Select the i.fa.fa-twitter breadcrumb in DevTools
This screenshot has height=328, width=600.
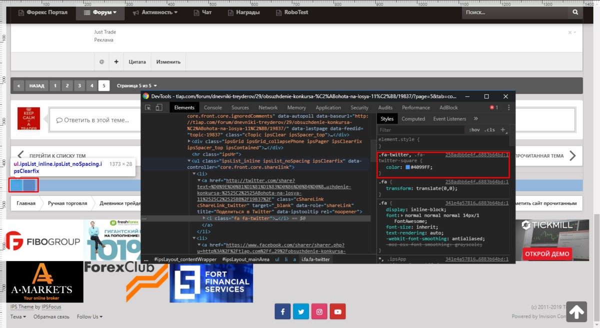click(x=315, y=260)
